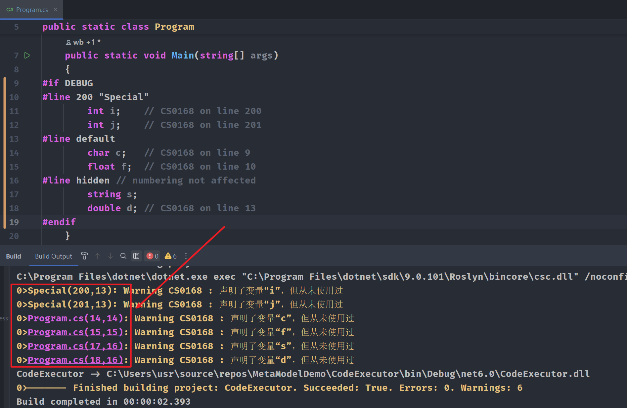Click the '#line default' directive
627x408 pixels.
[x=79, y=139]
